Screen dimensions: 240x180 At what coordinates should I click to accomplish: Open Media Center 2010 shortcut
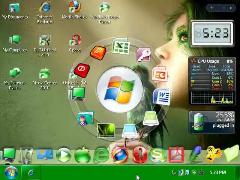(45, 79)
